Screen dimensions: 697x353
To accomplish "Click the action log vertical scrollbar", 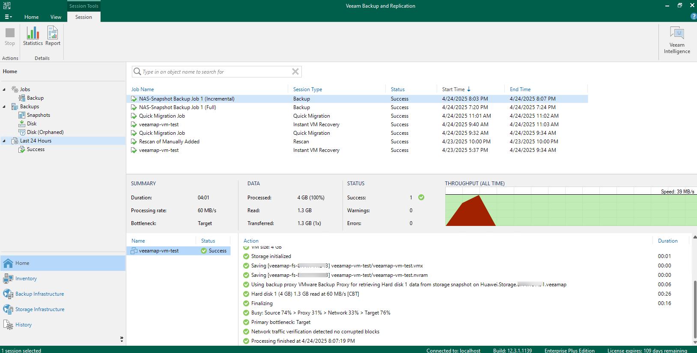I will 694,309.
